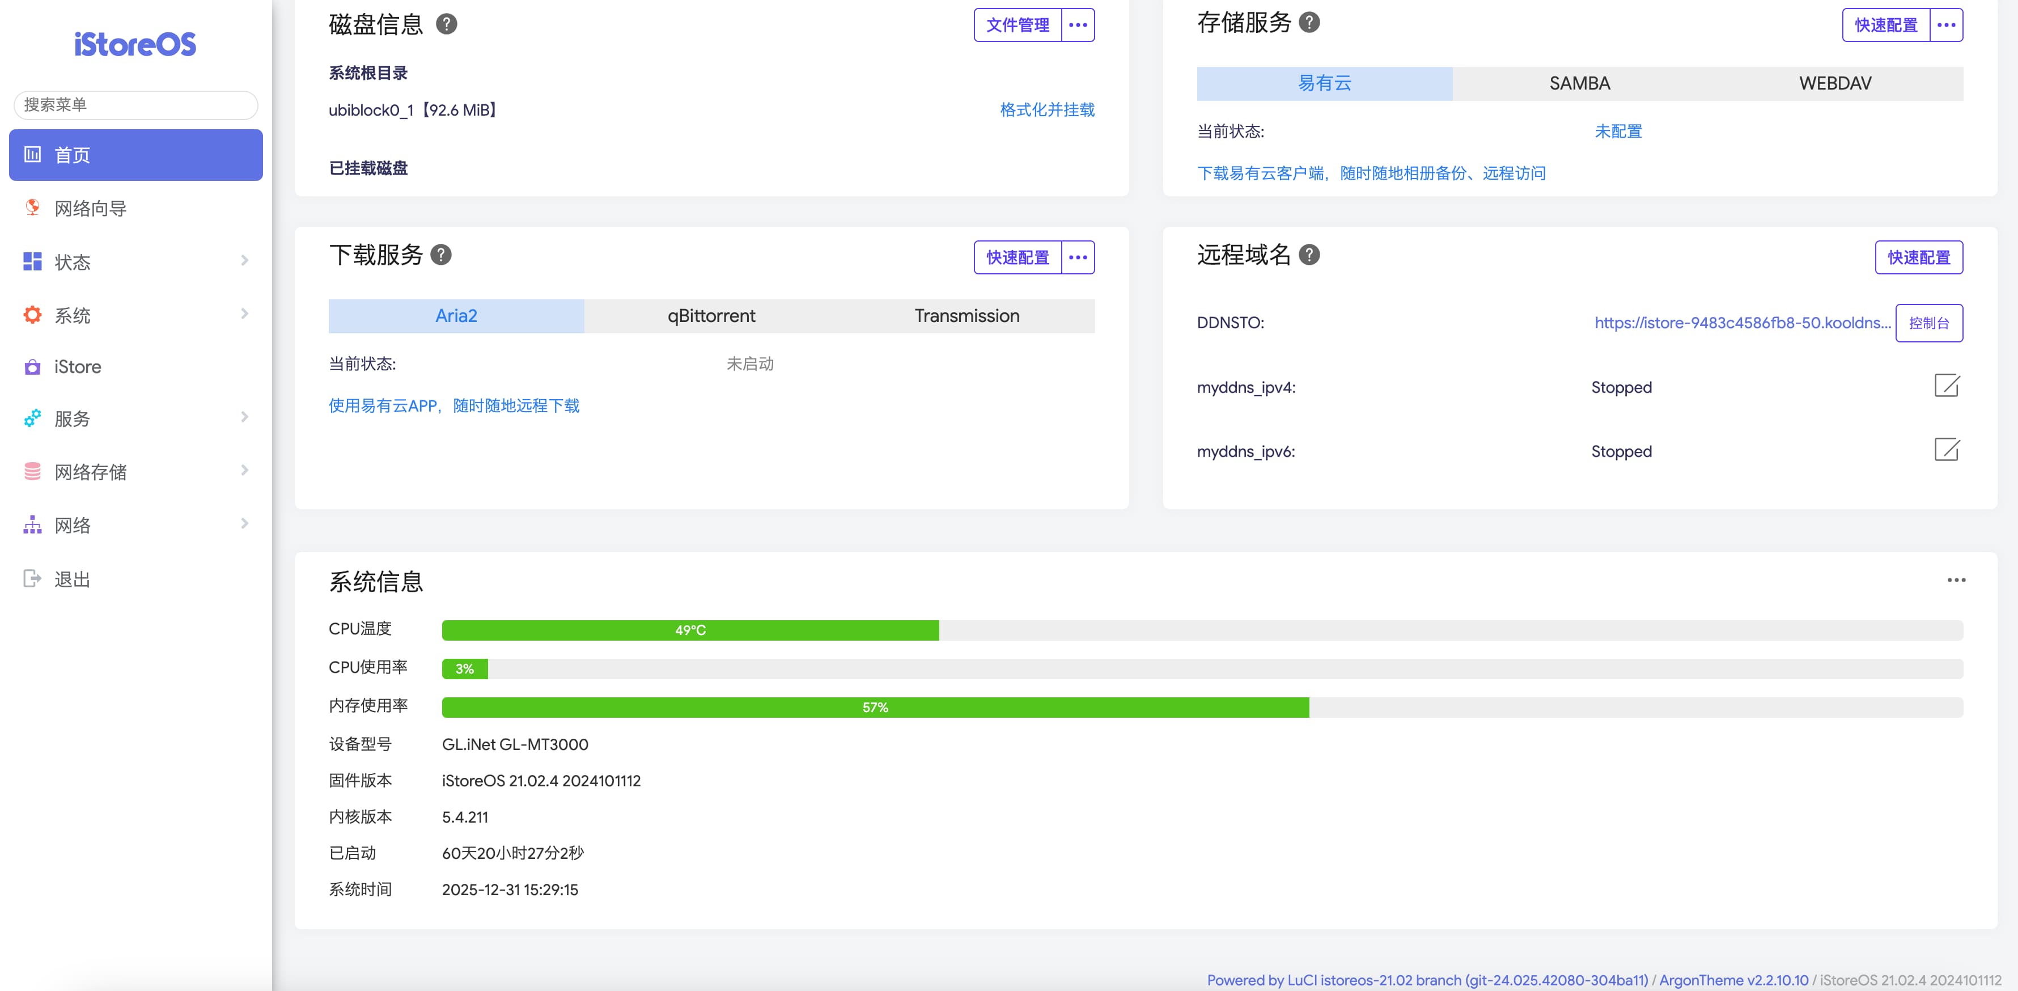Edit the myddns_ipv4 entry
This screenshot has width=2018, height=991.
click(x=1947, y=386)
